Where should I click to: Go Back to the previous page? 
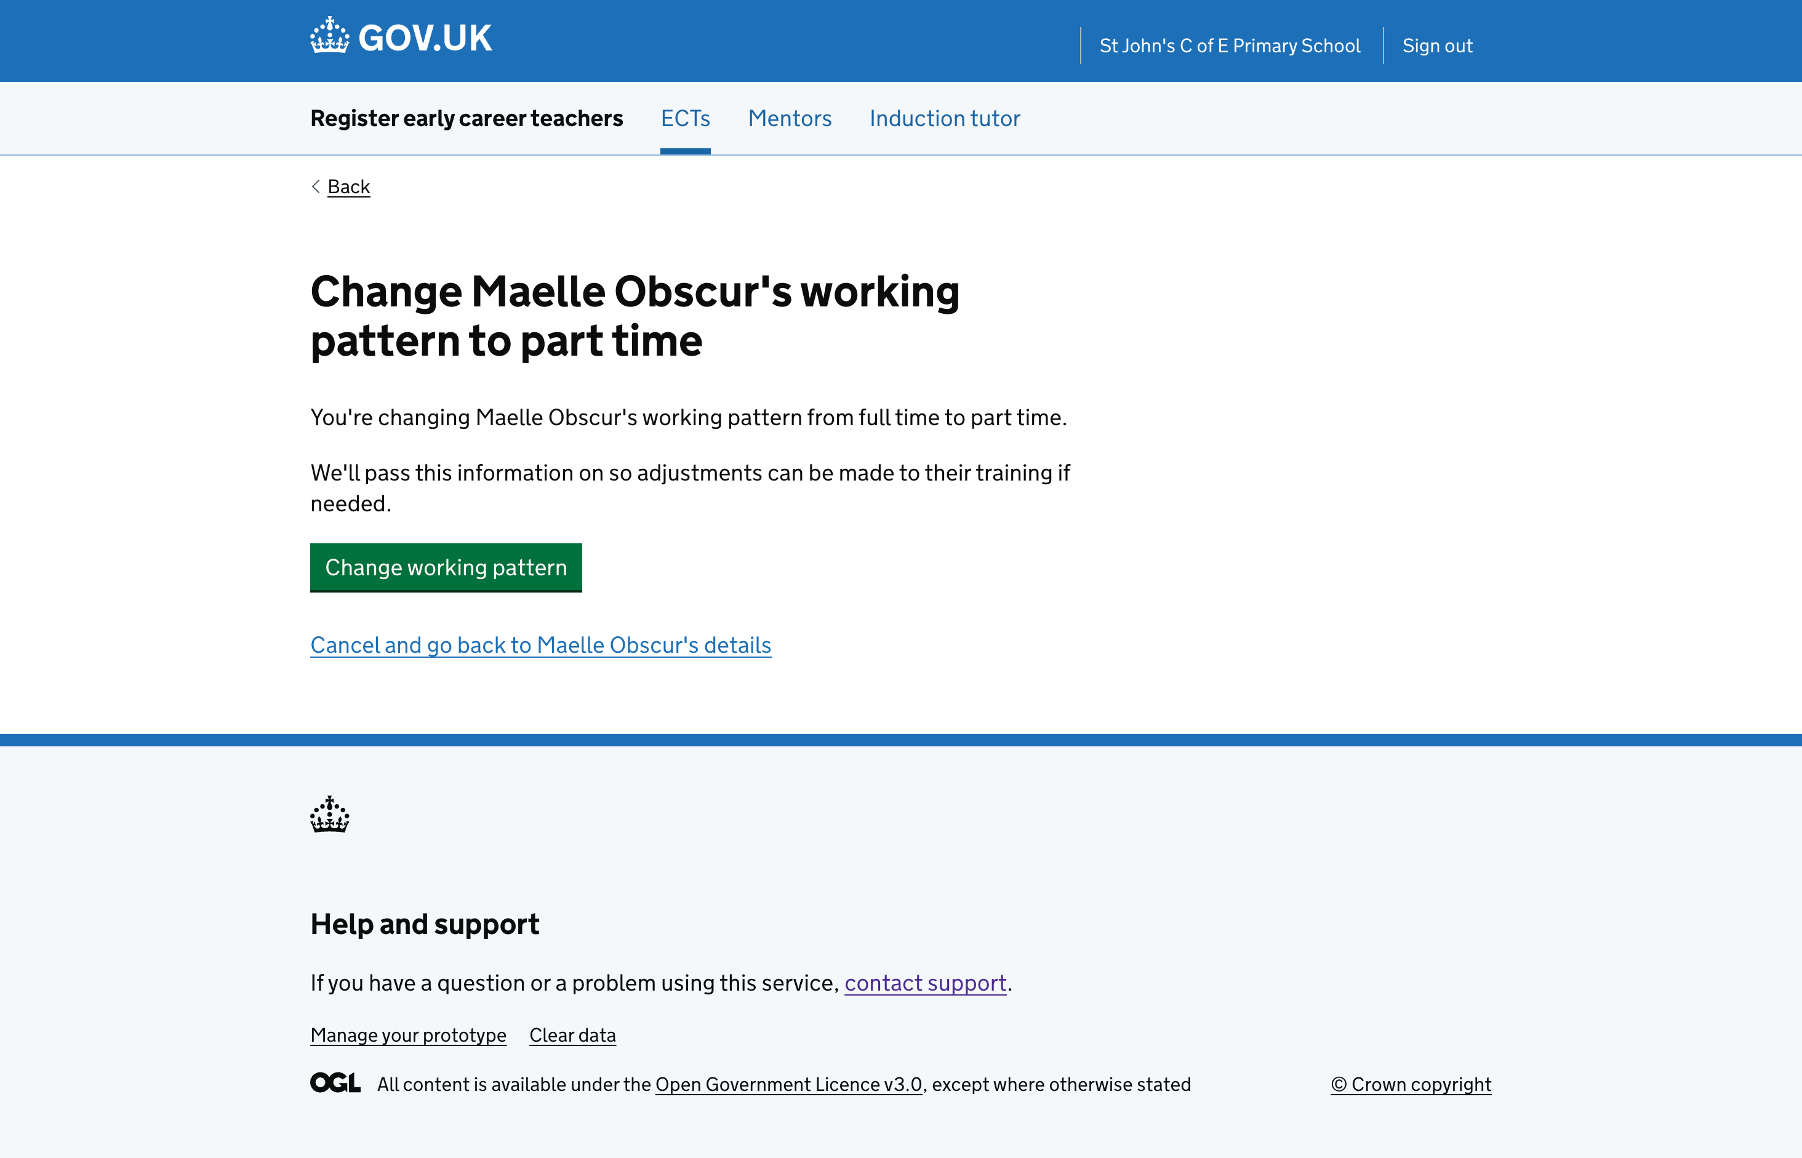[x=348, y=186]
